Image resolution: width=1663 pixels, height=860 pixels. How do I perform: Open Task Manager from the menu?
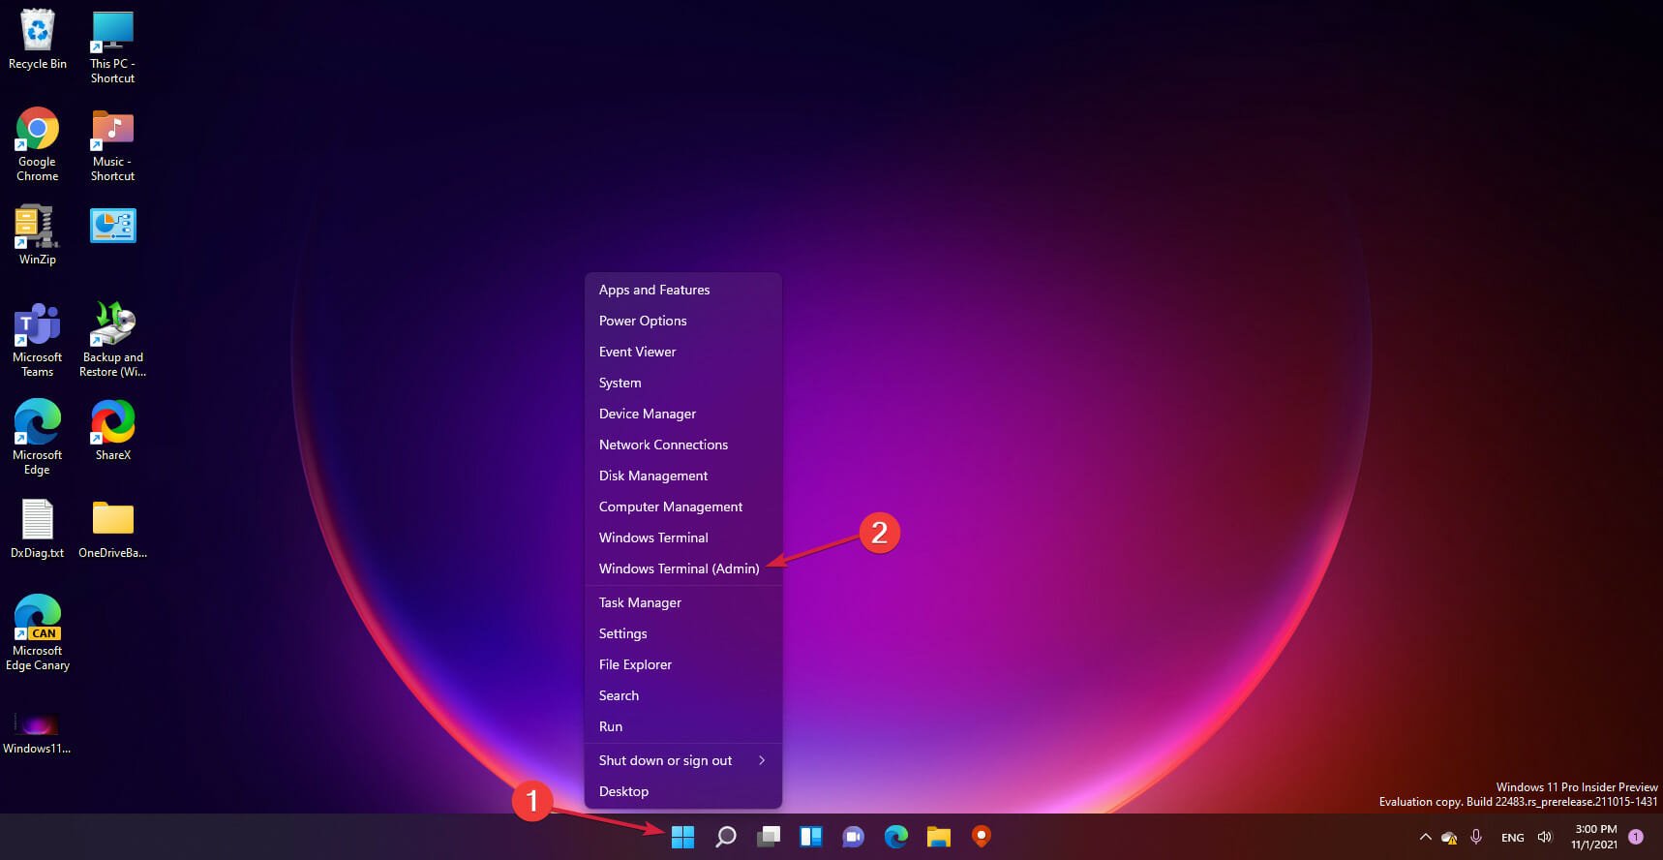tap(683, 602)
